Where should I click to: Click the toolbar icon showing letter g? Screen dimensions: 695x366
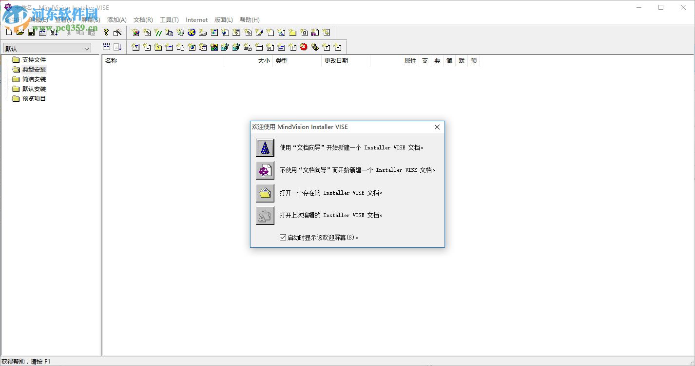tap(304, 33)
